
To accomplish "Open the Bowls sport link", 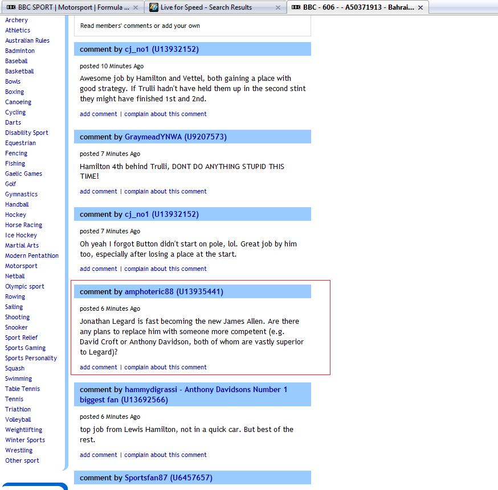I will (13, 81).
